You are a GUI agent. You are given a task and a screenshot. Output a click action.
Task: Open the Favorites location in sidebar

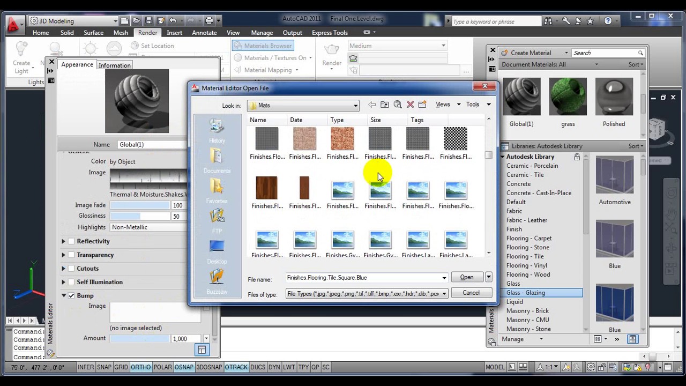point(217,191)
